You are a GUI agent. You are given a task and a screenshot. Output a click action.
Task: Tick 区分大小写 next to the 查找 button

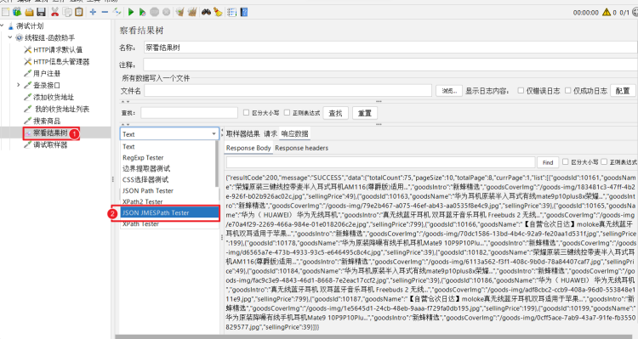click(x=246, y=113)
